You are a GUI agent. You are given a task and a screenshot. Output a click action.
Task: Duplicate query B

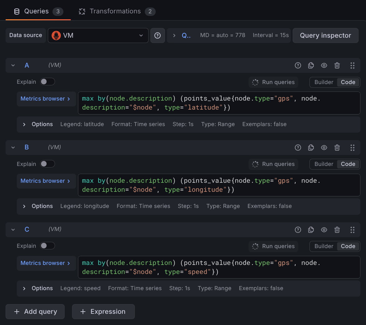(311, 148)
